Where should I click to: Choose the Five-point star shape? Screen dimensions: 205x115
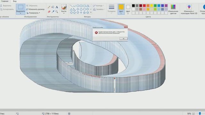85,13
